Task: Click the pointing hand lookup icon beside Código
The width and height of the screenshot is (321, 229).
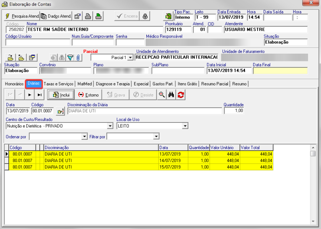Action: (x=60, y=111)
